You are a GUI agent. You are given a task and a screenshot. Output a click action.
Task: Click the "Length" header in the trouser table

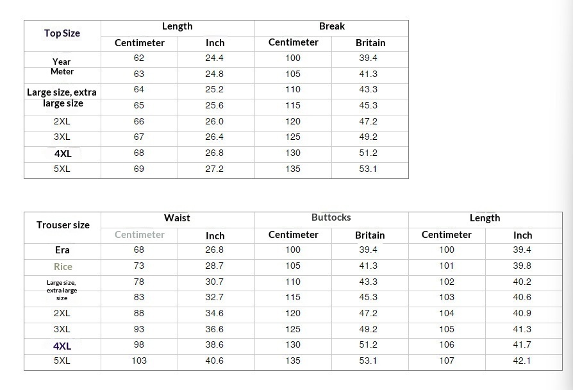click(x=485, y=218)
